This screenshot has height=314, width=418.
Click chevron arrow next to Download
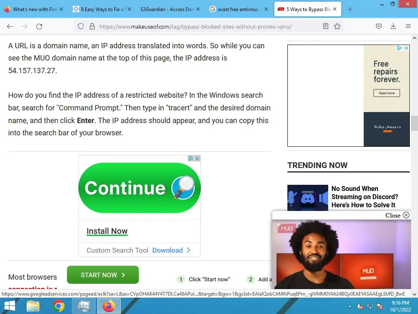(x=189, y=250)
